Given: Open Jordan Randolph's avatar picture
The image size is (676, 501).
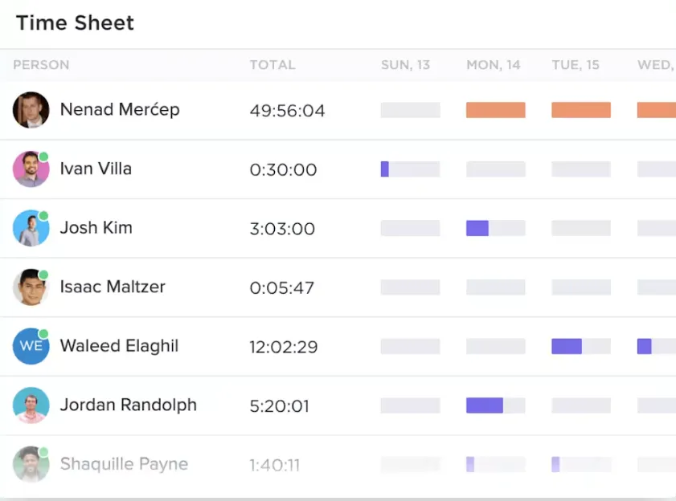Looking at the screenshot, I should [31, 405].
